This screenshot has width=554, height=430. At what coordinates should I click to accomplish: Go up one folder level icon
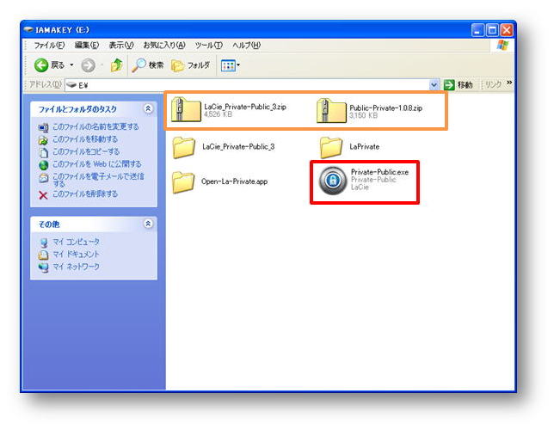tap(116, 65)
